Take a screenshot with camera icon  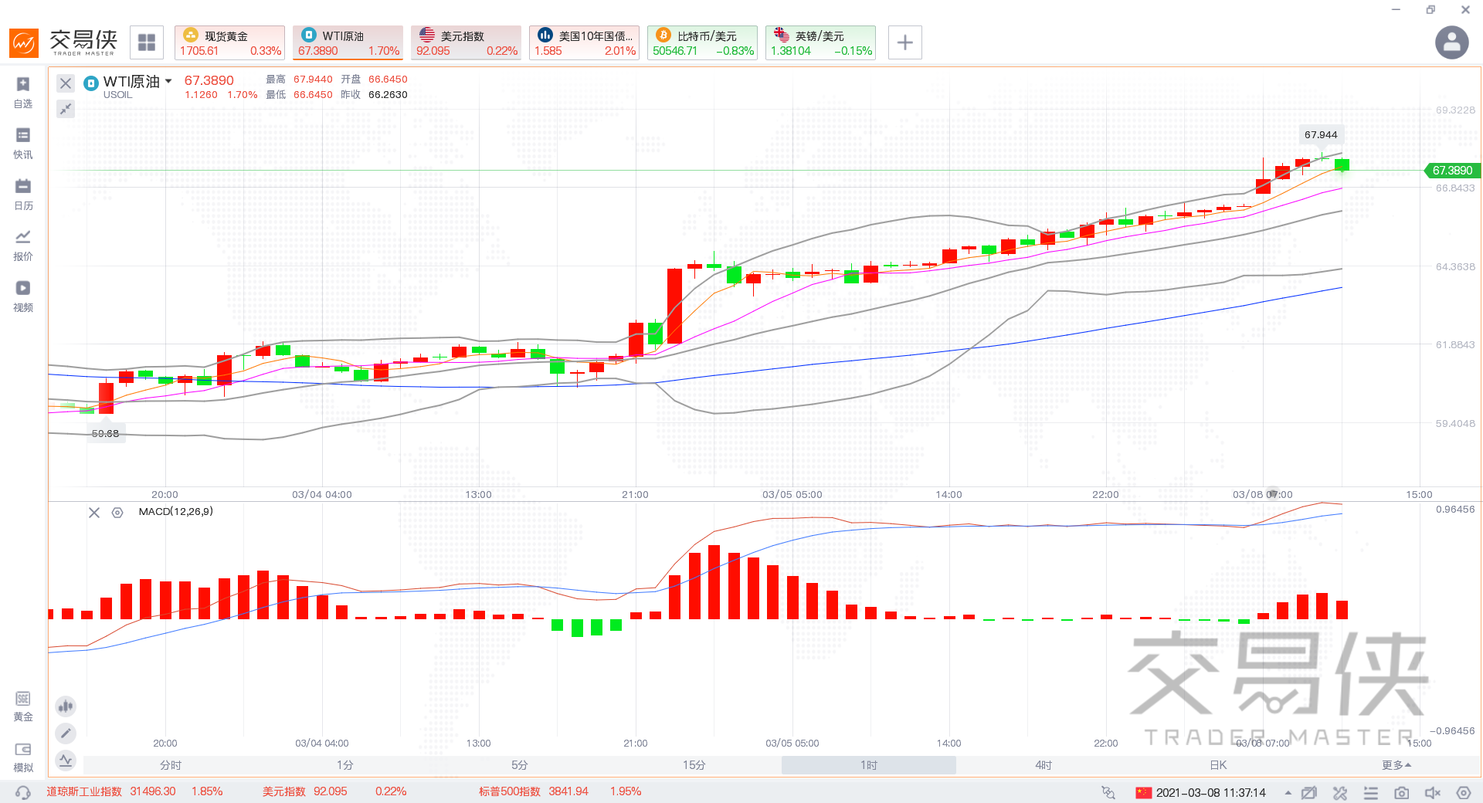1401,793
